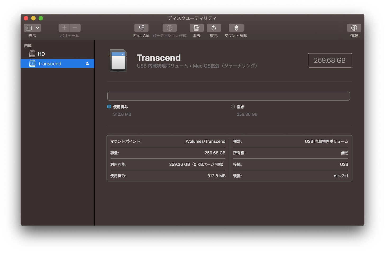Click the Transcend drive icon in sidebar
The image size is (385, 253).
click(x=32, y=63)
